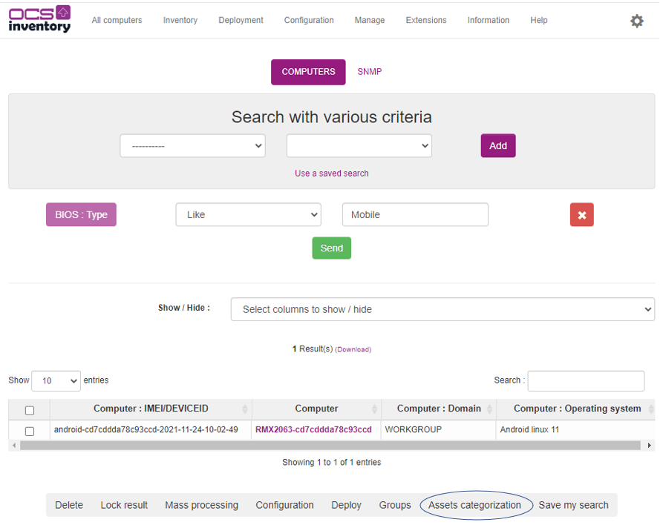Sort by Computer column arrows
This screenshot has height=525, width=666.
click(x=374, y=409)
